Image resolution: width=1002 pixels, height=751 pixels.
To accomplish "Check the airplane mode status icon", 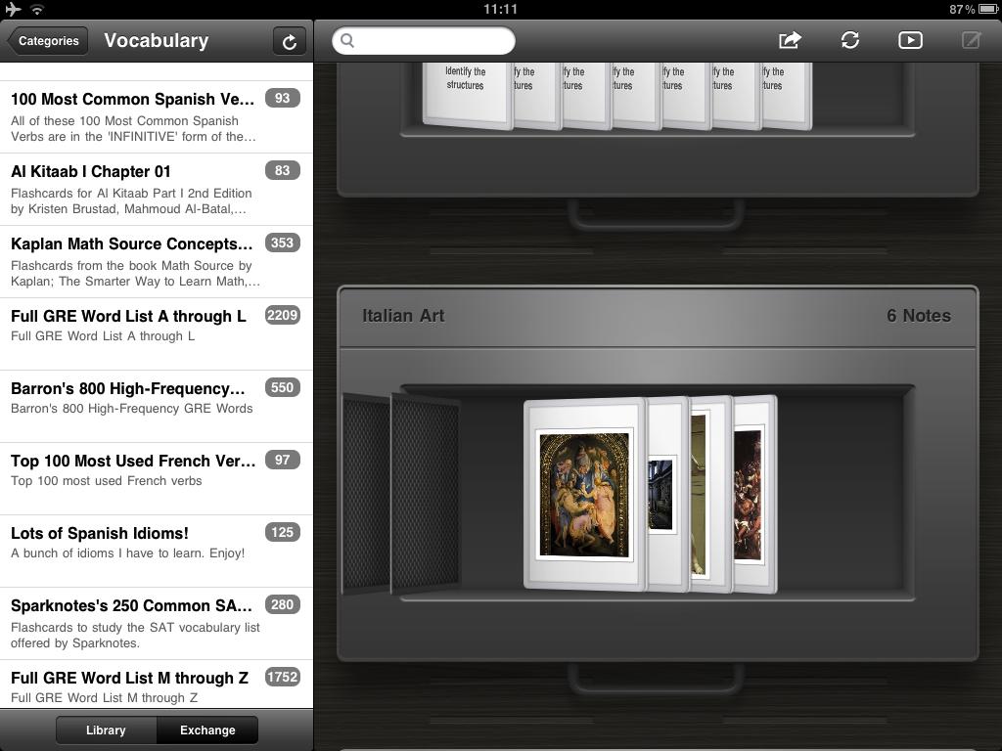I will tap(13, 9).
